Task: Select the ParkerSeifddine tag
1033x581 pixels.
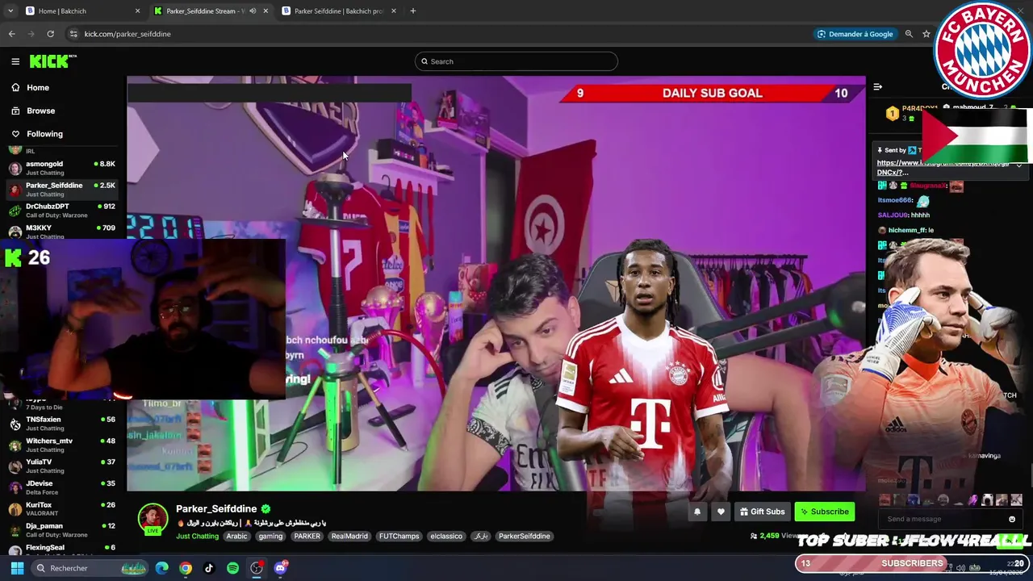Action: tap(524, 536)
